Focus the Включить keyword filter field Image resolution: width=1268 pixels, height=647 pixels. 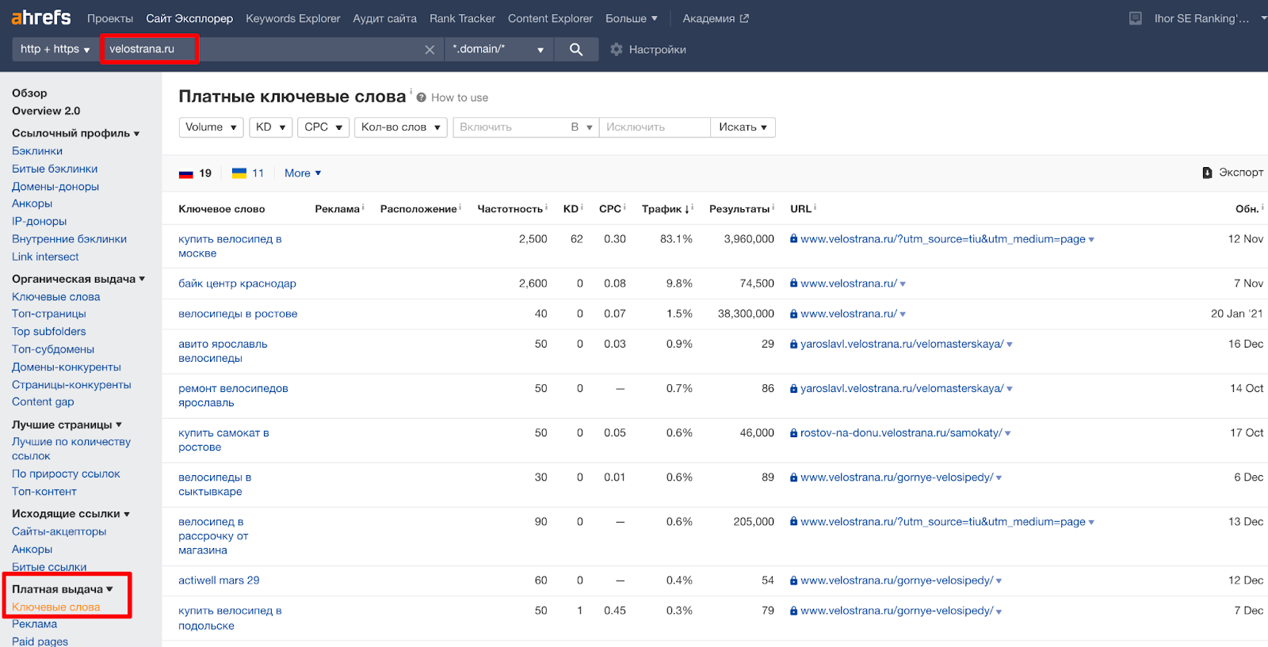pos(510,127)
